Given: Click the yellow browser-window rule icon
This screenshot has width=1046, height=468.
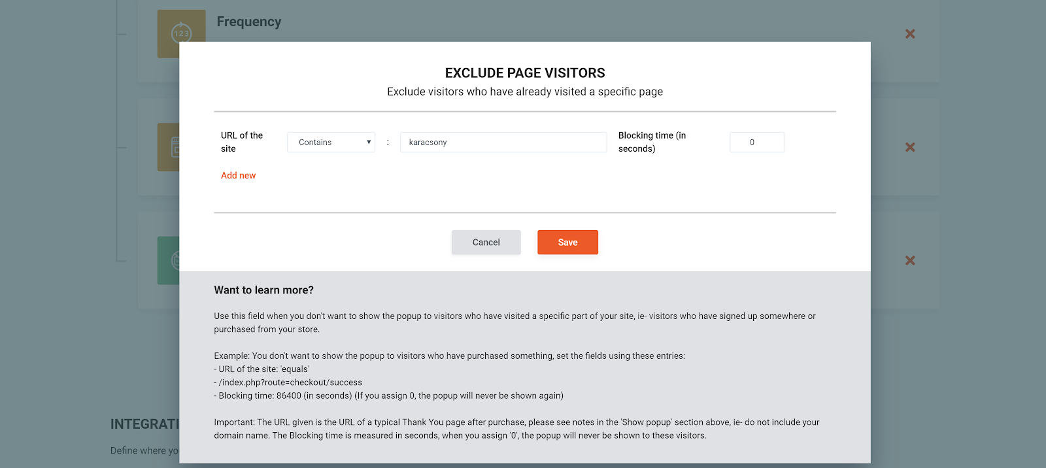Looking at the screenshot, I should click(169, 147).
